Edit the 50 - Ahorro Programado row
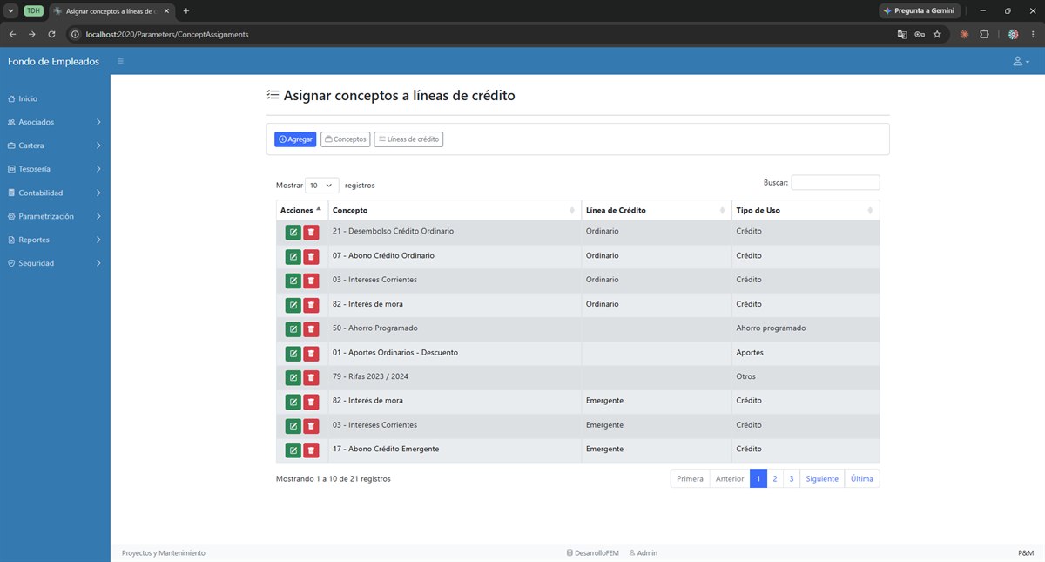The image size is (1045, 562). click(293, 329)
